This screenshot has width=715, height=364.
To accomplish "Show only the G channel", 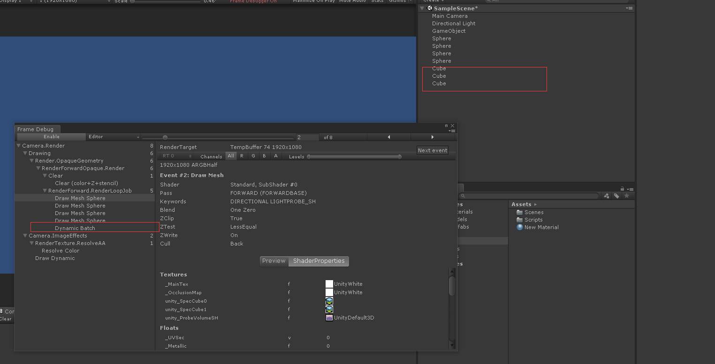I will [x=253, y=156].
